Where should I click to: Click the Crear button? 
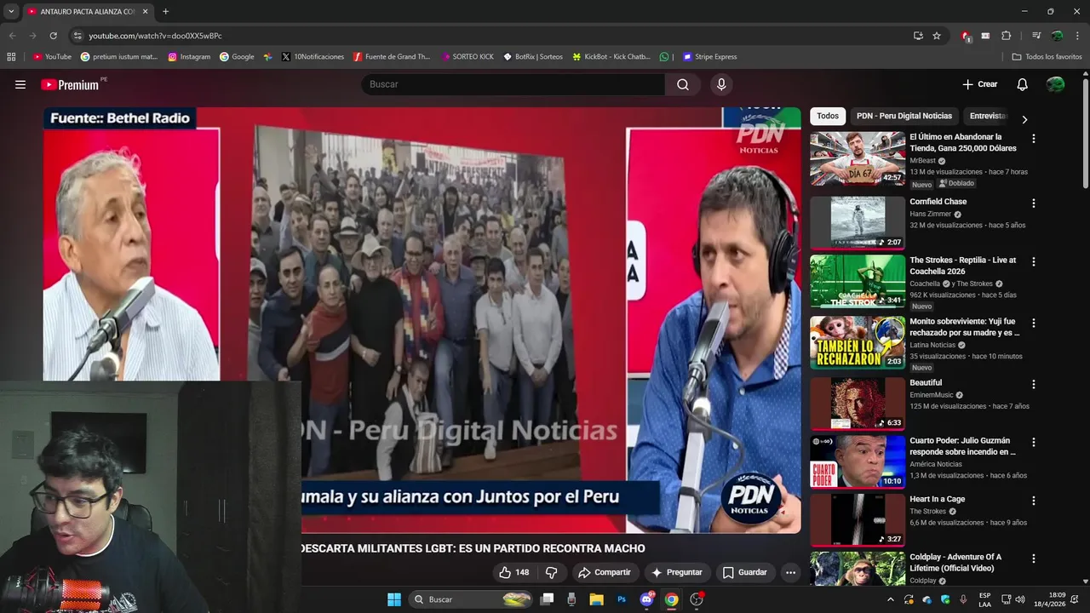pos(980,84)
